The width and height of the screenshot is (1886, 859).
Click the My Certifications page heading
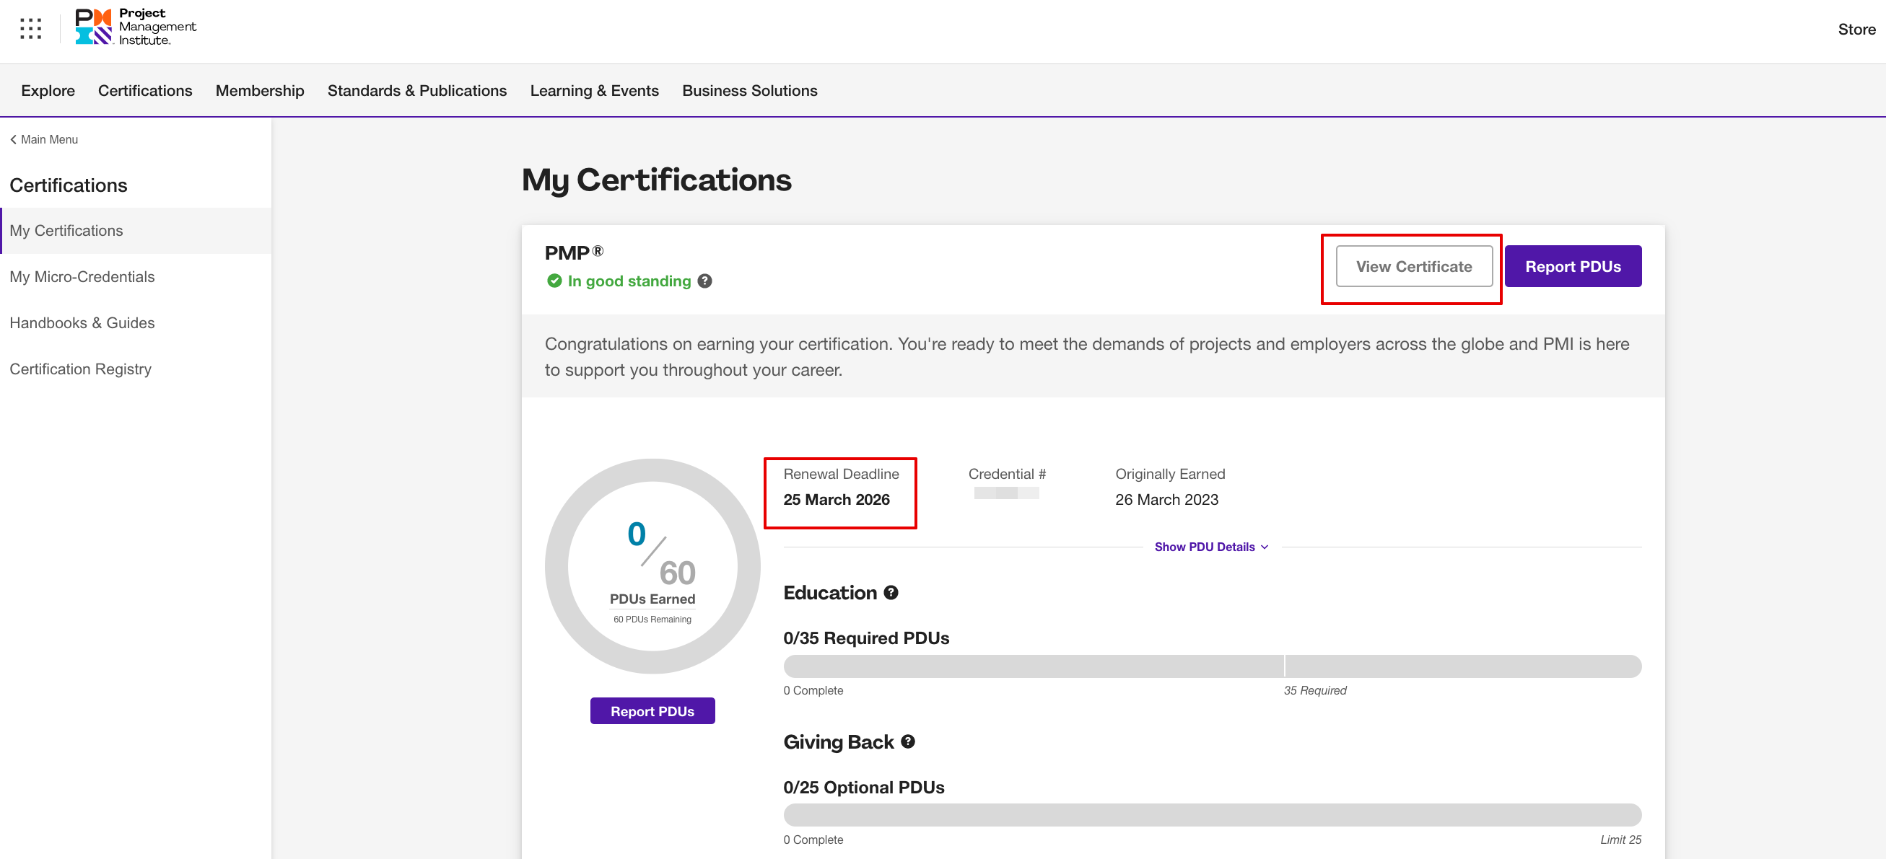click(x=657, y=180)
